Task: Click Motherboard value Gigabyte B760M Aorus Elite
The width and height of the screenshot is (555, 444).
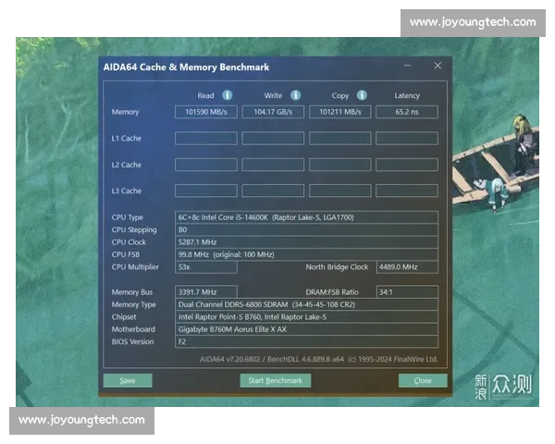Action: (306, 329)
